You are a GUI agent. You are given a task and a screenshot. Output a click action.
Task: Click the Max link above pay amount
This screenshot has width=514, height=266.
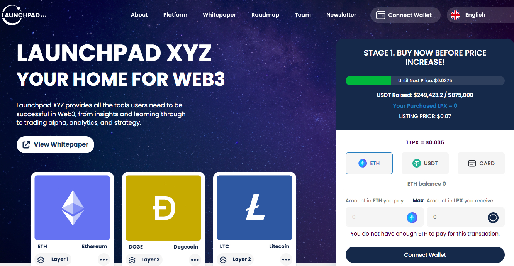tap(418, 201)
